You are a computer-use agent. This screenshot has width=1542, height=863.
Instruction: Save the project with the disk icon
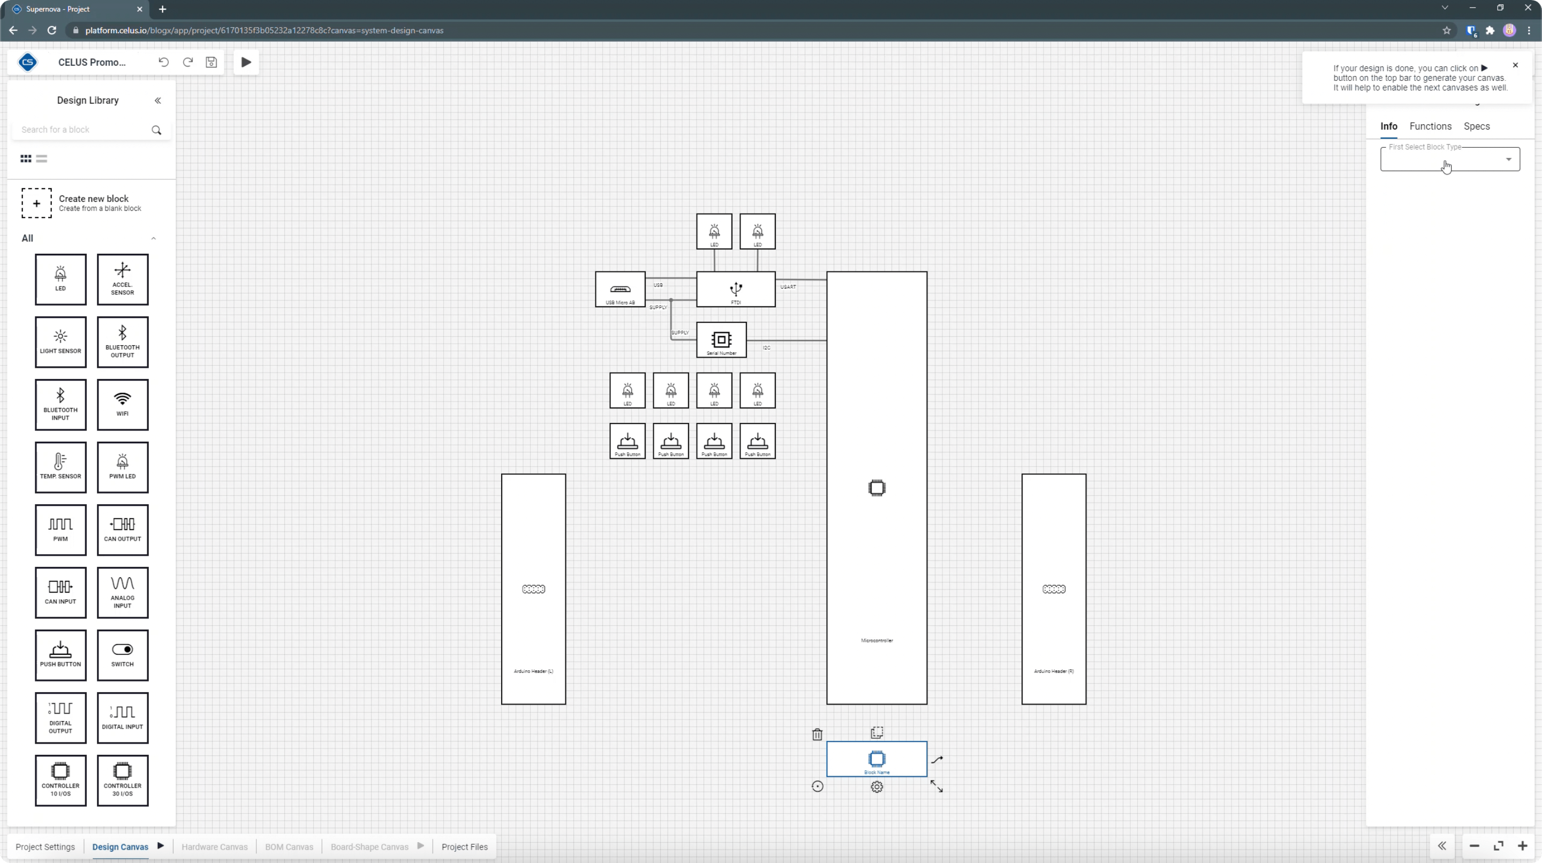coord(211,62)
